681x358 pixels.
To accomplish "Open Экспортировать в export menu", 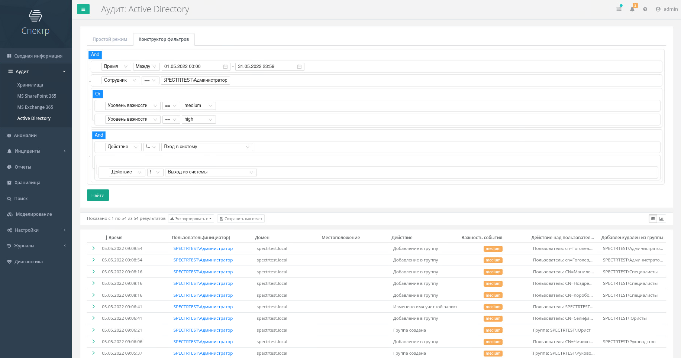I will coord(191,219).
